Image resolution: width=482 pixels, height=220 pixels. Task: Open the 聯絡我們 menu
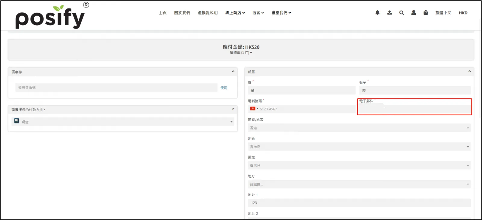pos(281,13)
